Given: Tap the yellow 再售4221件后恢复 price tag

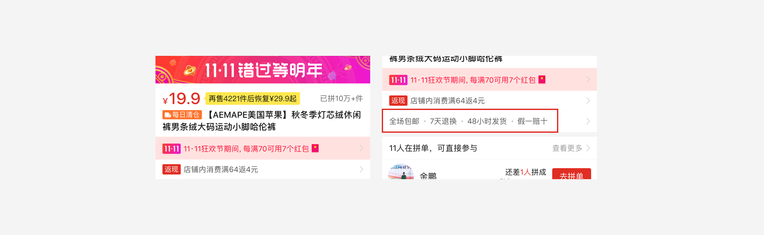Looking at the screenshot, I should 253,98.
